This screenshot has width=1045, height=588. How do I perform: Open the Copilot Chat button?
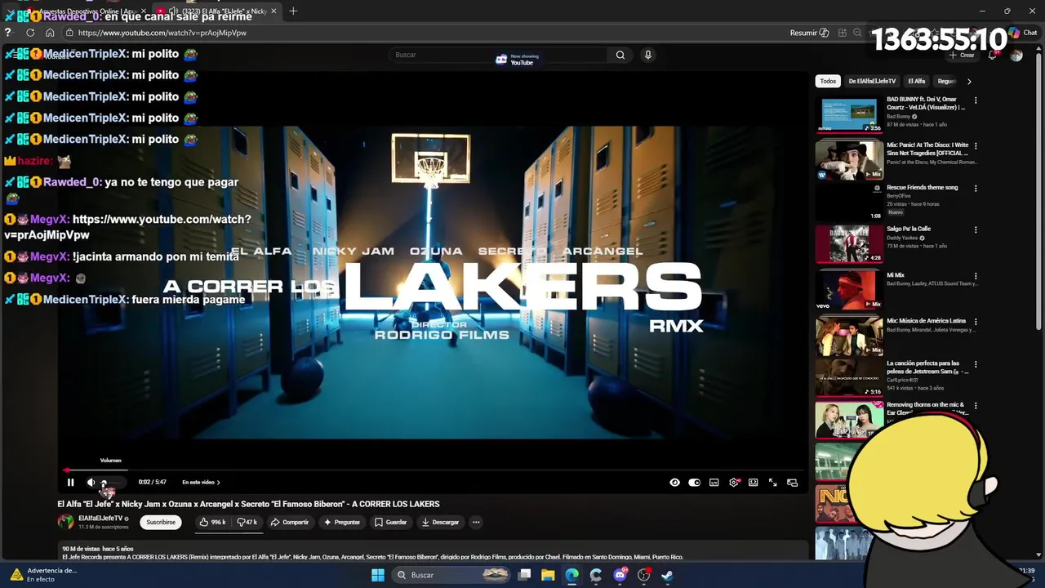click(x=1024, y=33)
